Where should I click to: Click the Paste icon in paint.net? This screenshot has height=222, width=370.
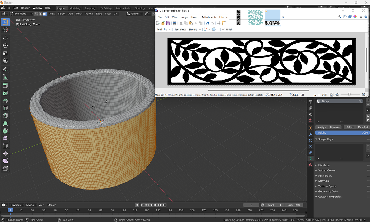tap(191, 23)
